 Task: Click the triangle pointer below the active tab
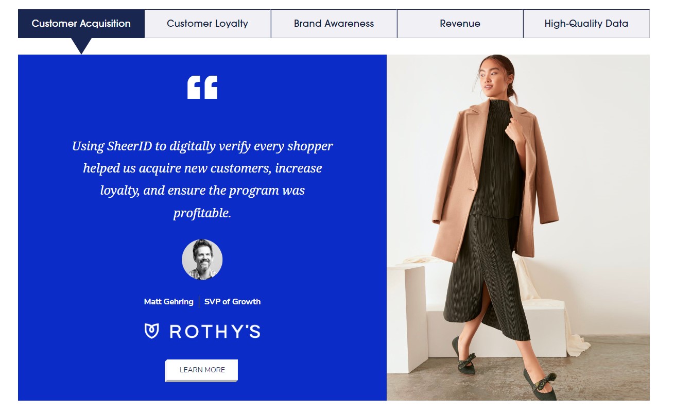(81, 45)
